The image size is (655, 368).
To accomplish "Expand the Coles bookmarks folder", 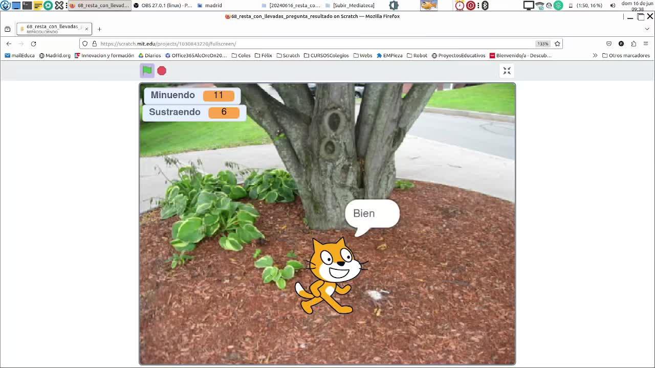I will coord(241,56).
